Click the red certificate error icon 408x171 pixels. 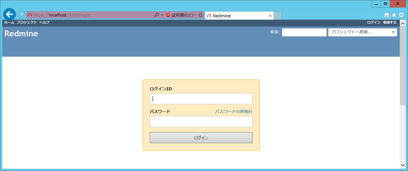[x=168, y=15]
